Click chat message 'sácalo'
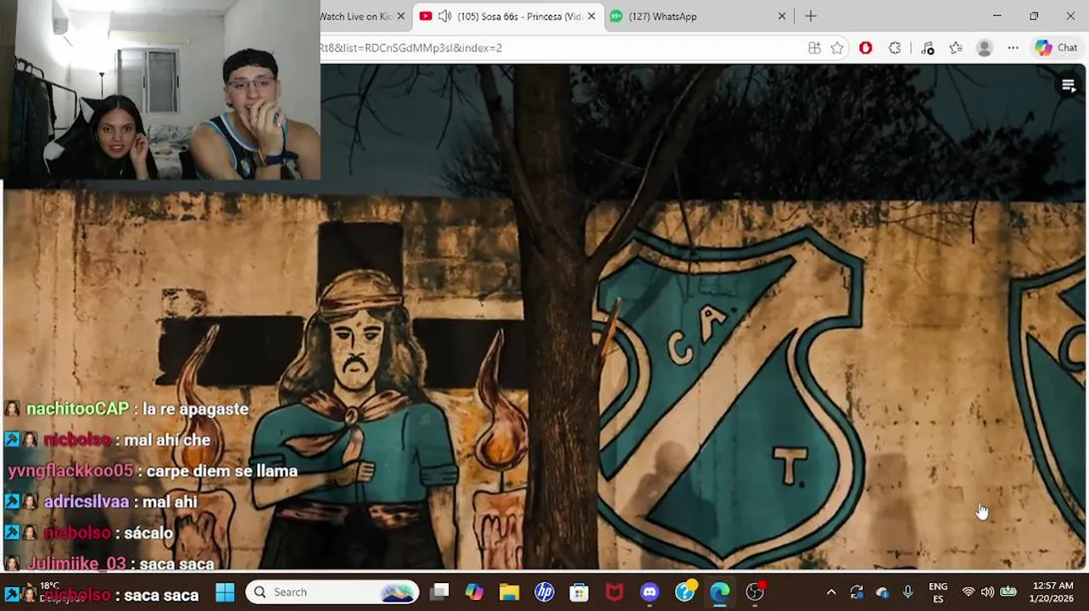1089x611 pixels. [x=148, y=533]
